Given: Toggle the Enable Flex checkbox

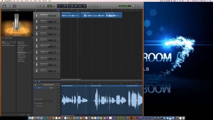Looking at the screenshot, I should click(x=36, y=106).
